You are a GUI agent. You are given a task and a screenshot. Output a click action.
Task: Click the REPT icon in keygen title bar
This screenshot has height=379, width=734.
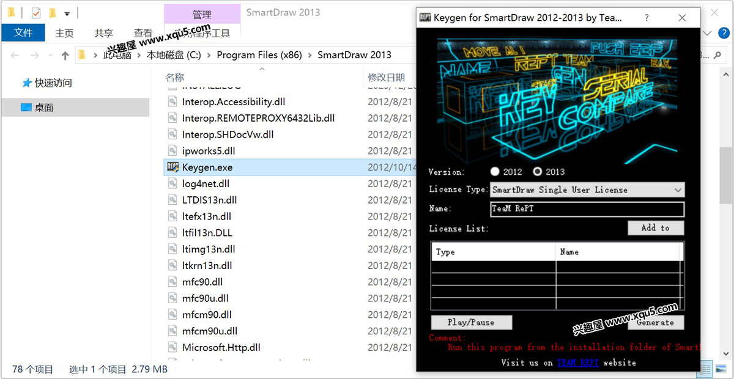pos(425,17)
